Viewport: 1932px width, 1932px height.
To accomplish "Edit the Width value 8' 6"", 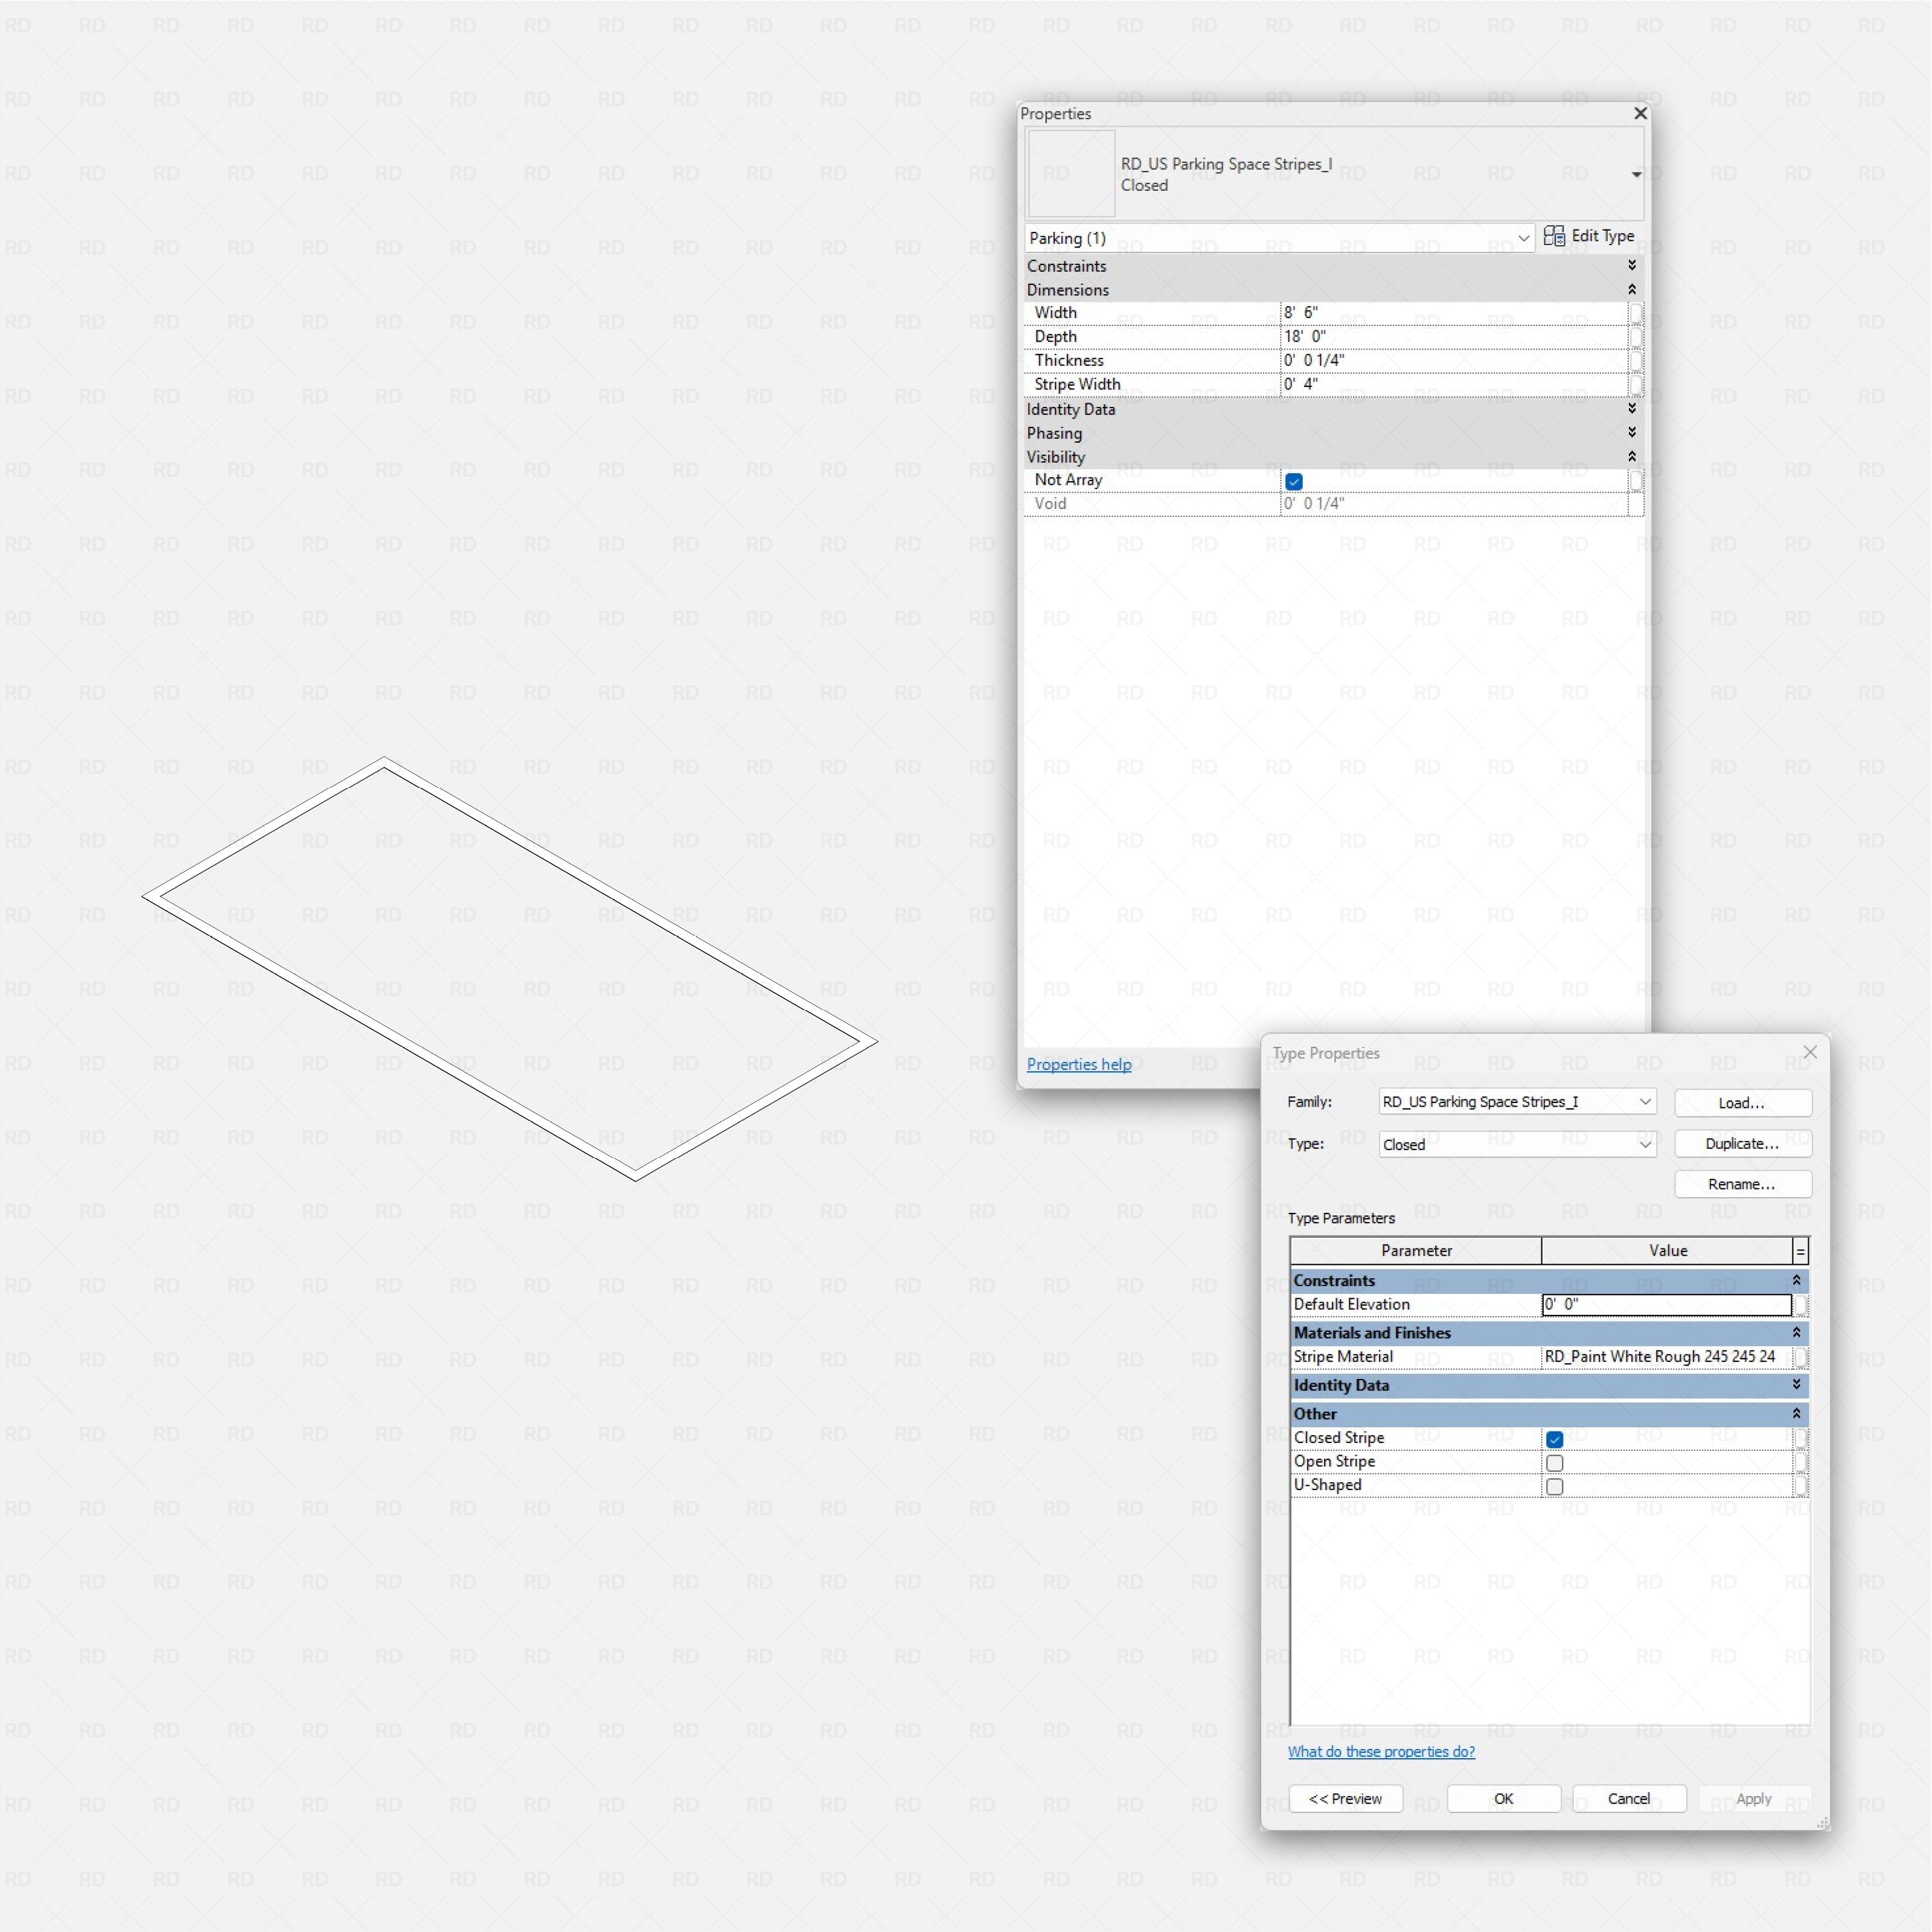I will pos(1454,312).
